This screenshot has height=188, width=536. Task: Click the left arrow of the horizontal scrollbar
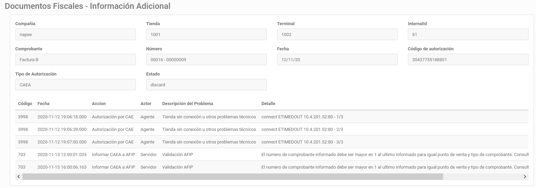click(19, 176)
